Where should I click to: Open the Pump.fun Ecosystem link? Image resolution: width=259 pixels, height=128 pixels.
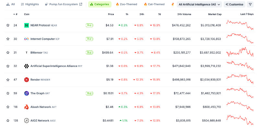(64, 4)
